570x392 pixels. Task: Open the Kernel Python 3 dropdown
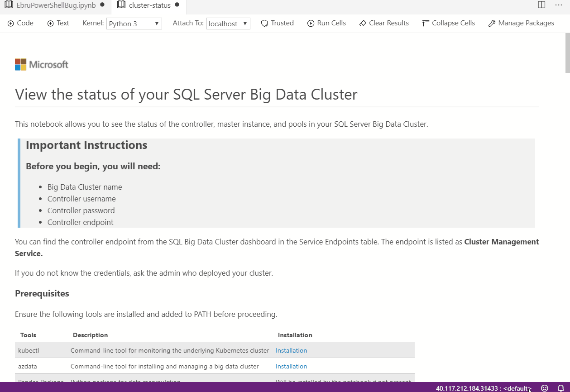point(134,24)
